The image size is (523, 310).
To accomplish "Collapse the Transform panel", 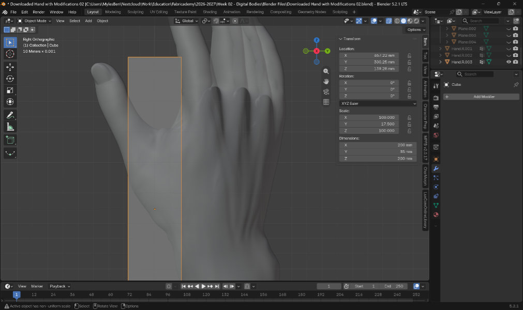I will pyautogui.click(x=340, y=39).
